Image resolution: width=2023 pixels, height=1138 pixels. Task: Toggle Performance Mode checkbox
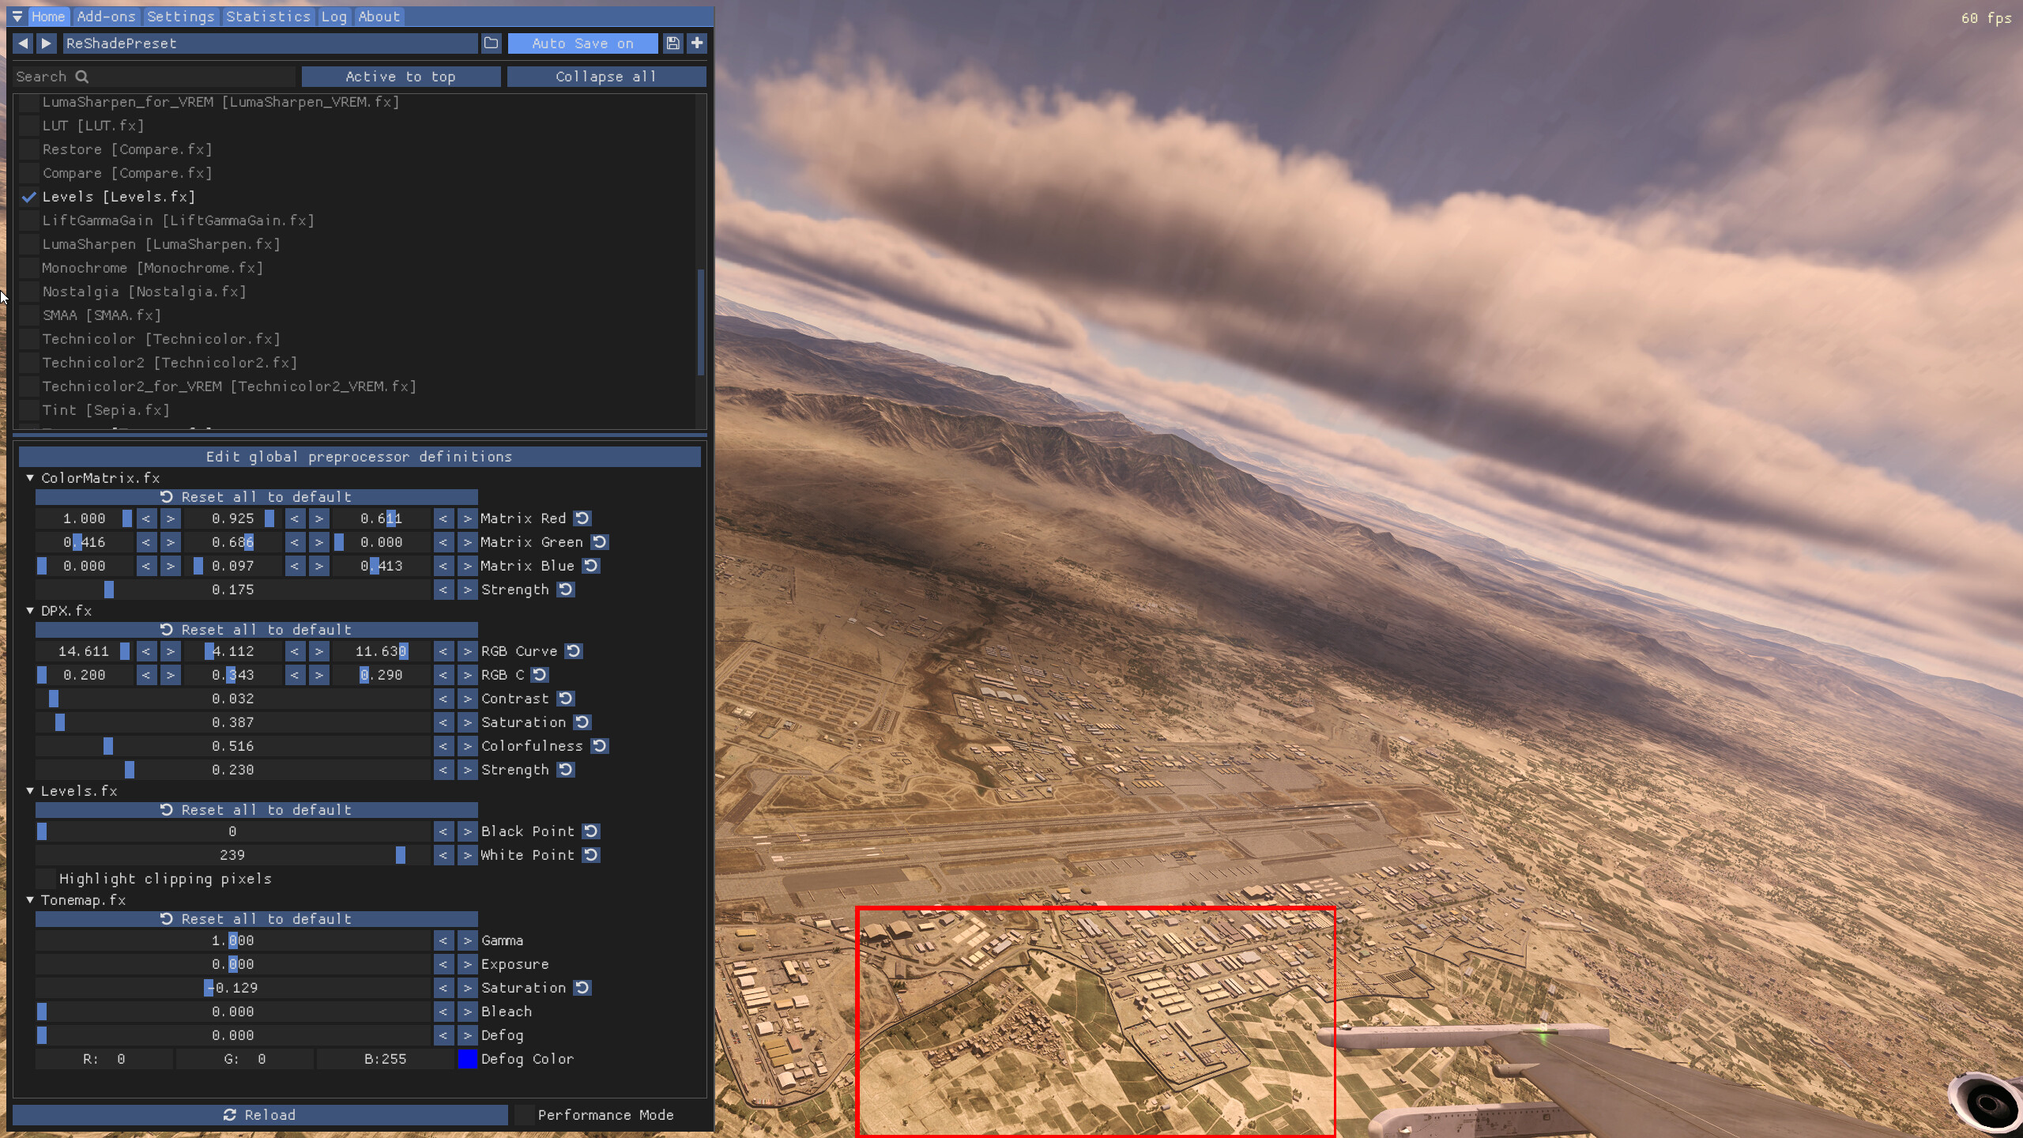[x=525, y=1115]
